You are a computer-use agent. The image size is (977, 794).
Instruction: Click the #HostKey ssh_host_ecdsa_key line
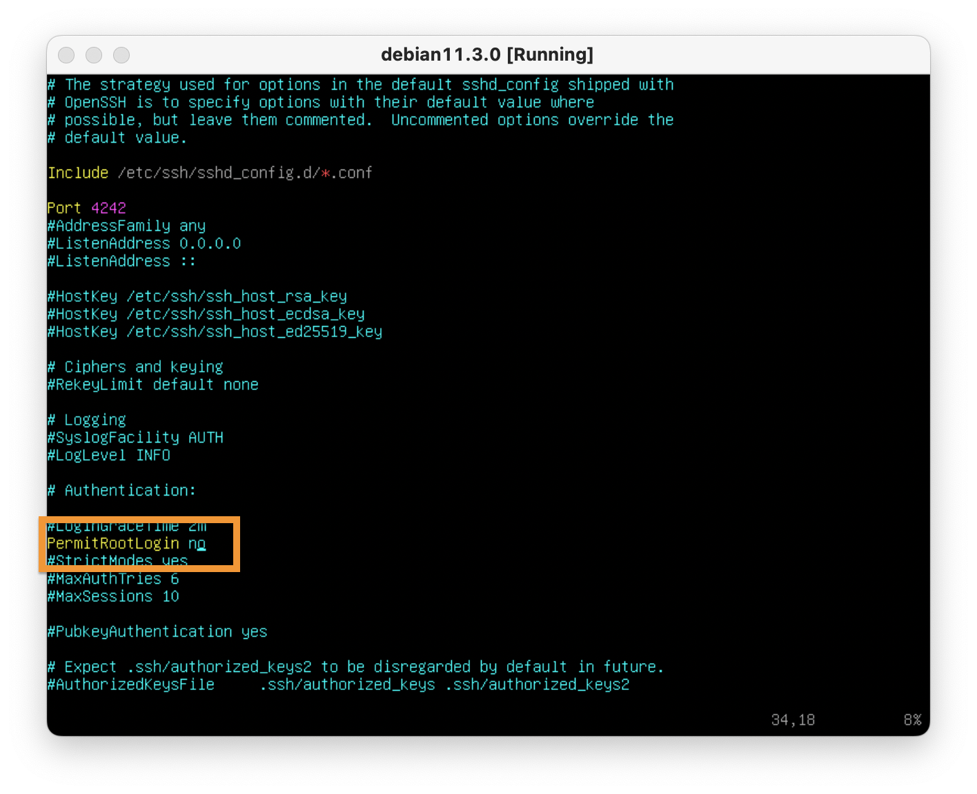[x=206, y=314]
